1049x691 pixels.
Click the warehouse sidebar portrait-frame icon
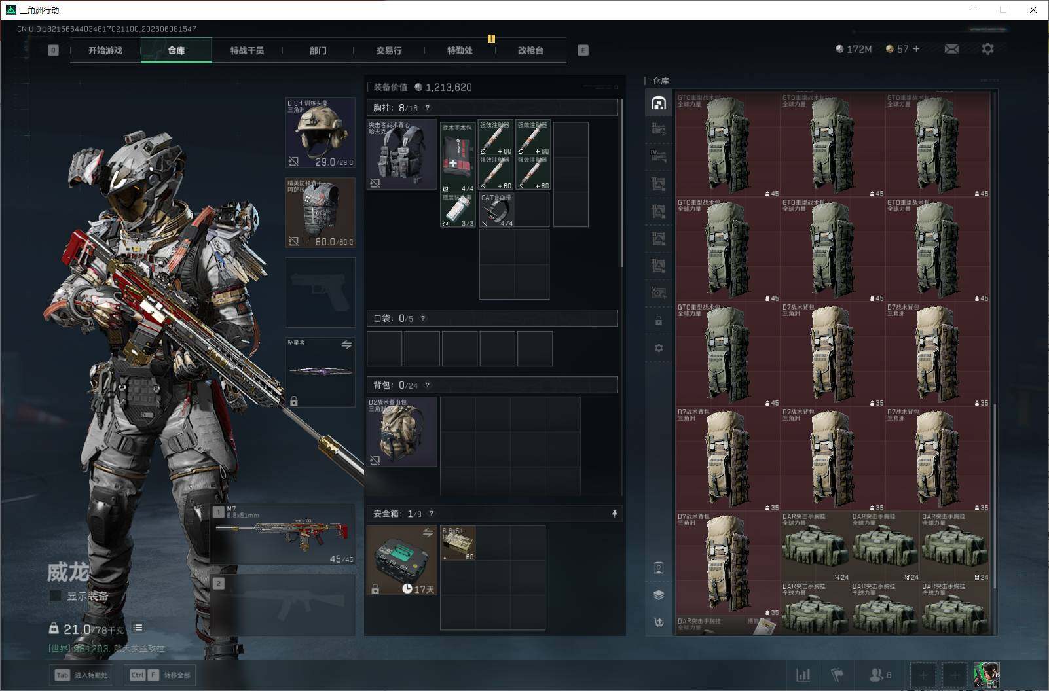[x=659, y=567]
